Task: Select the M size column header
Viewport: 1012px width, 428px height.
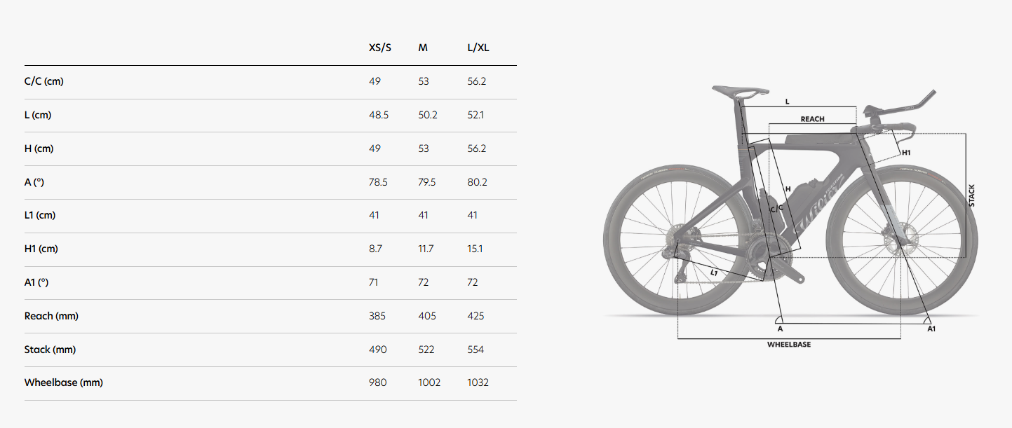Action: (x=423, y=48)
